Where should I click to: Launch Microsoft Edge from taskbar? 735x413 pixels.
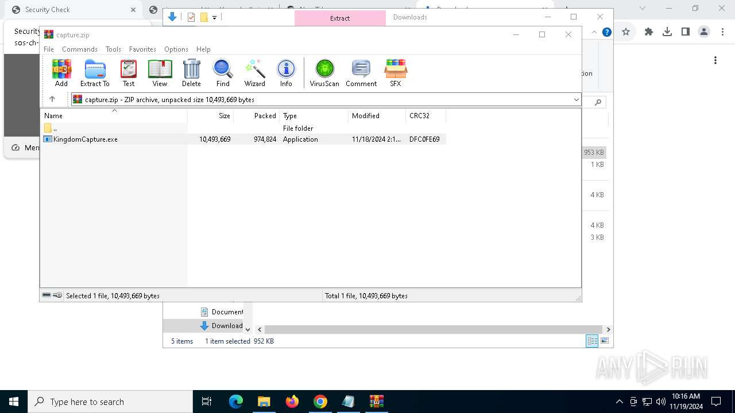pos(236,402)
